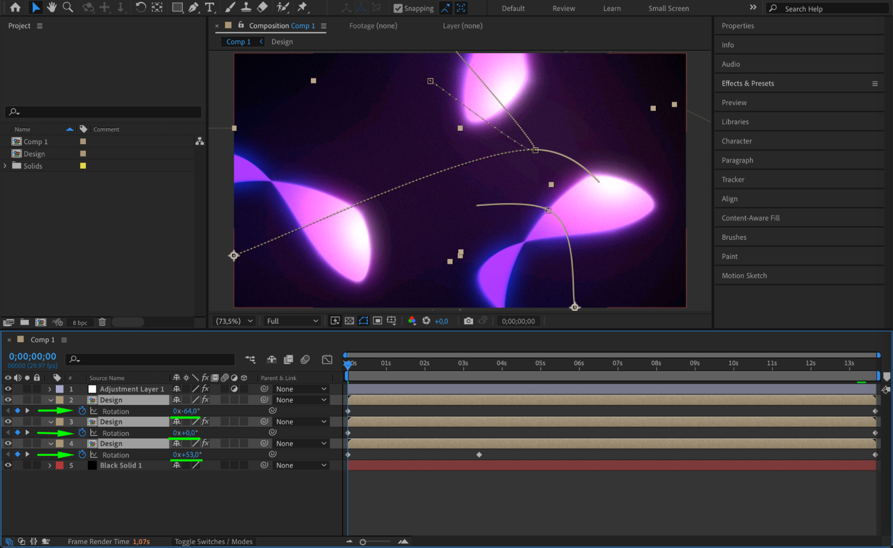The width and height of the screenshot is (893, 548).
Task: Toggle the Snapping checkbox
Action: [x=398, y=8]
